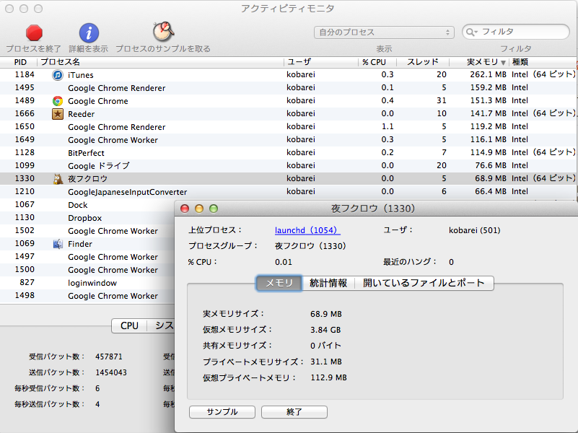This screenshot has width=578, height=433.
Task: Open the 自分のプロセス dropdown
Action: [384, 32]
